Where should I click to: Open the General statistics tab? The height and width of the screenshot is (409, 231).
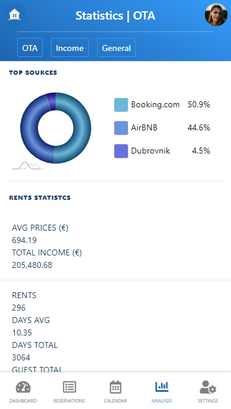[x=116, y=47]
